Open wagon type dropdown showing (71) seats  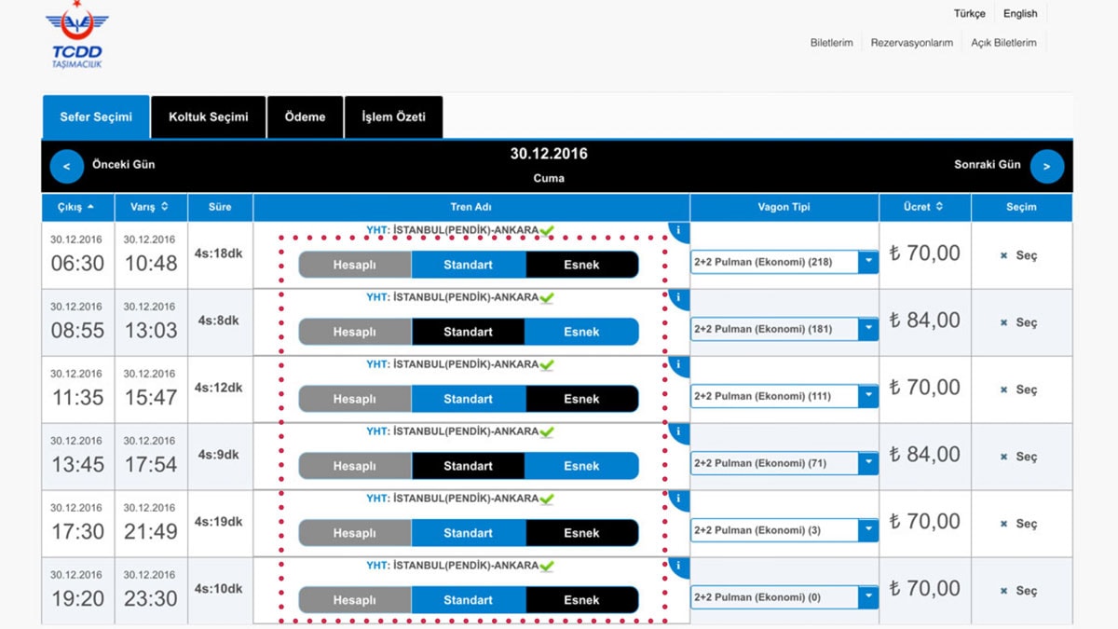point(867,463)
